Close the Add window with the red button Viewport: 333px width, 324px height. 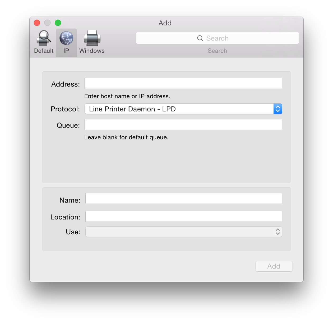coord(37,23)
